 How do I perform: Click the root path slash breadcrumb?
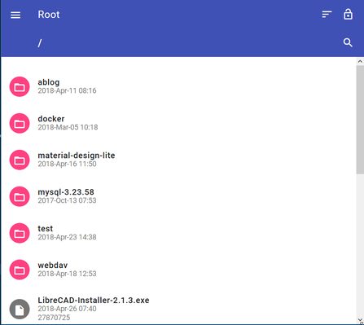(x=40, y=43)
